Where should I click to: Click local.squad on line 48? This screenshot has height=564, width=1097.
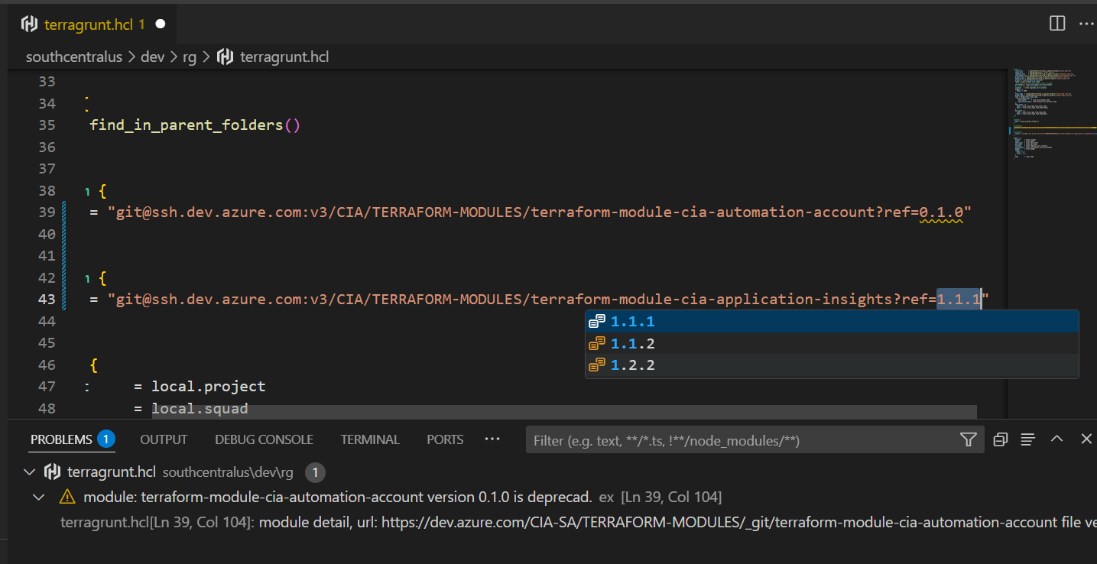200,409
